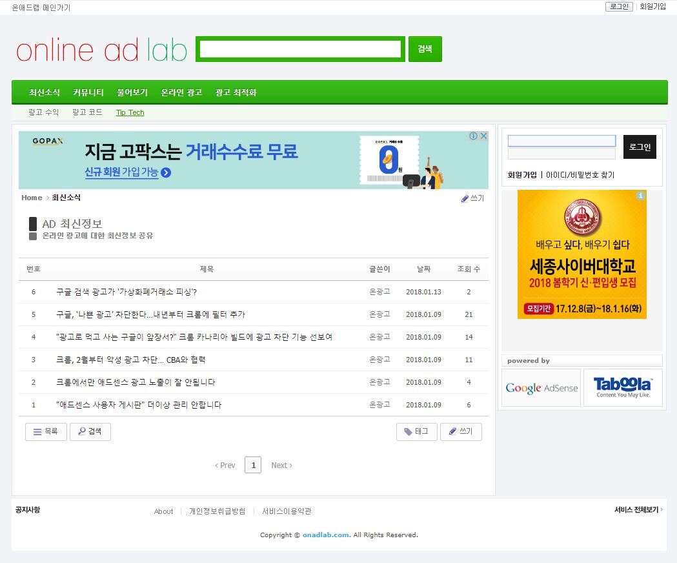Open the 커뮤니티 menu
The image size is (677, 563).
pos(88,92)
